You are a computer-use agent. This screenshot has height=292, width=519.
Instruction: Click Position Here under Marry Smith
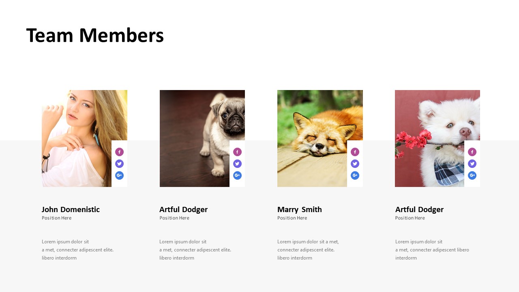tap(292, 218)
